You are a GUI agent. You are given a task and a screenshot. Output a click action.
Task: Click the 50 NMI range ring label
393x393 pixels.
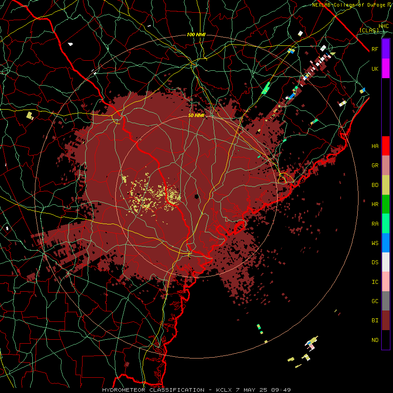pyautogui.click(x=196, y=115)
